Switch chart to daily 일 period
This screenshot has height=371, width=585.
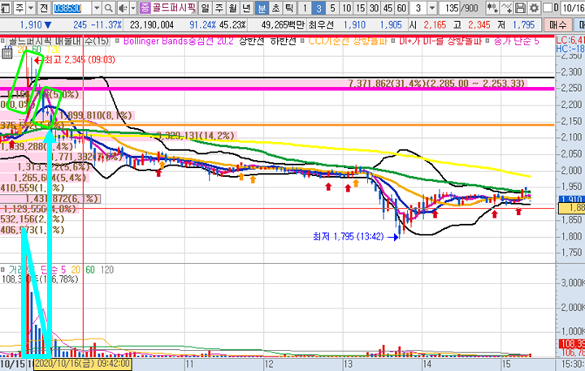coord(205,8)
